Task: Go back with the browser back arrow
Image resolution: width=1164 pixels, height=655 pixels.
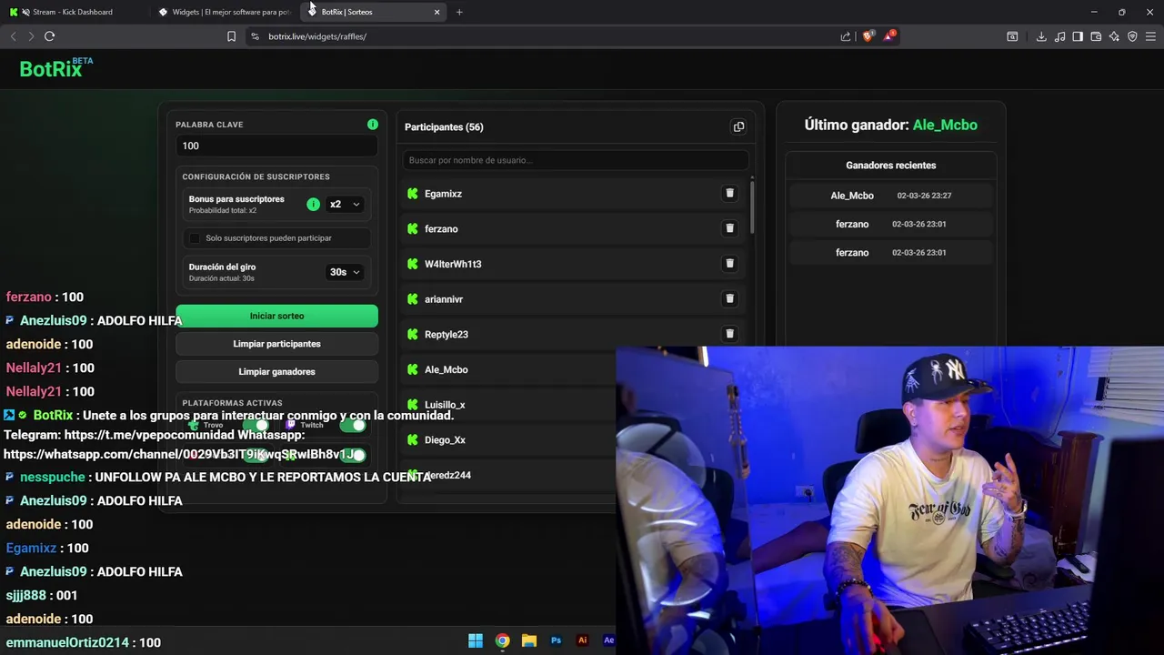Action: tap(13, 36)
